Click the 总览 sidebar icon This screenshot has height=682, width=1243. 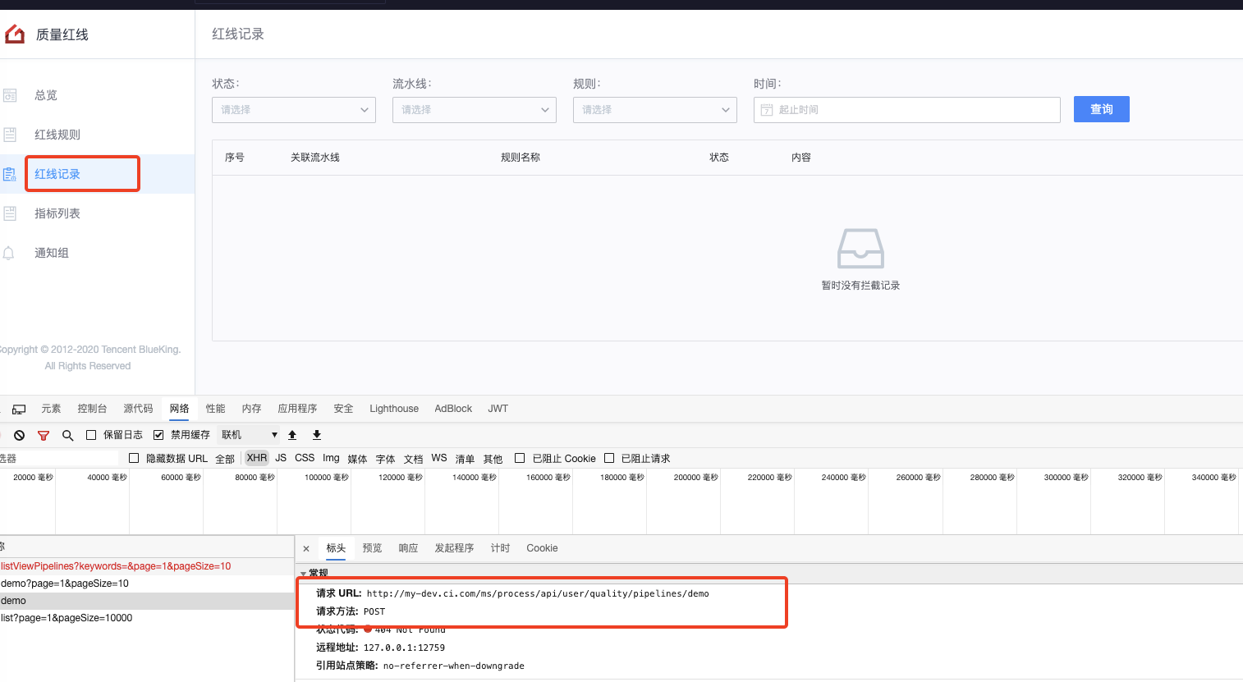(10, 95)
